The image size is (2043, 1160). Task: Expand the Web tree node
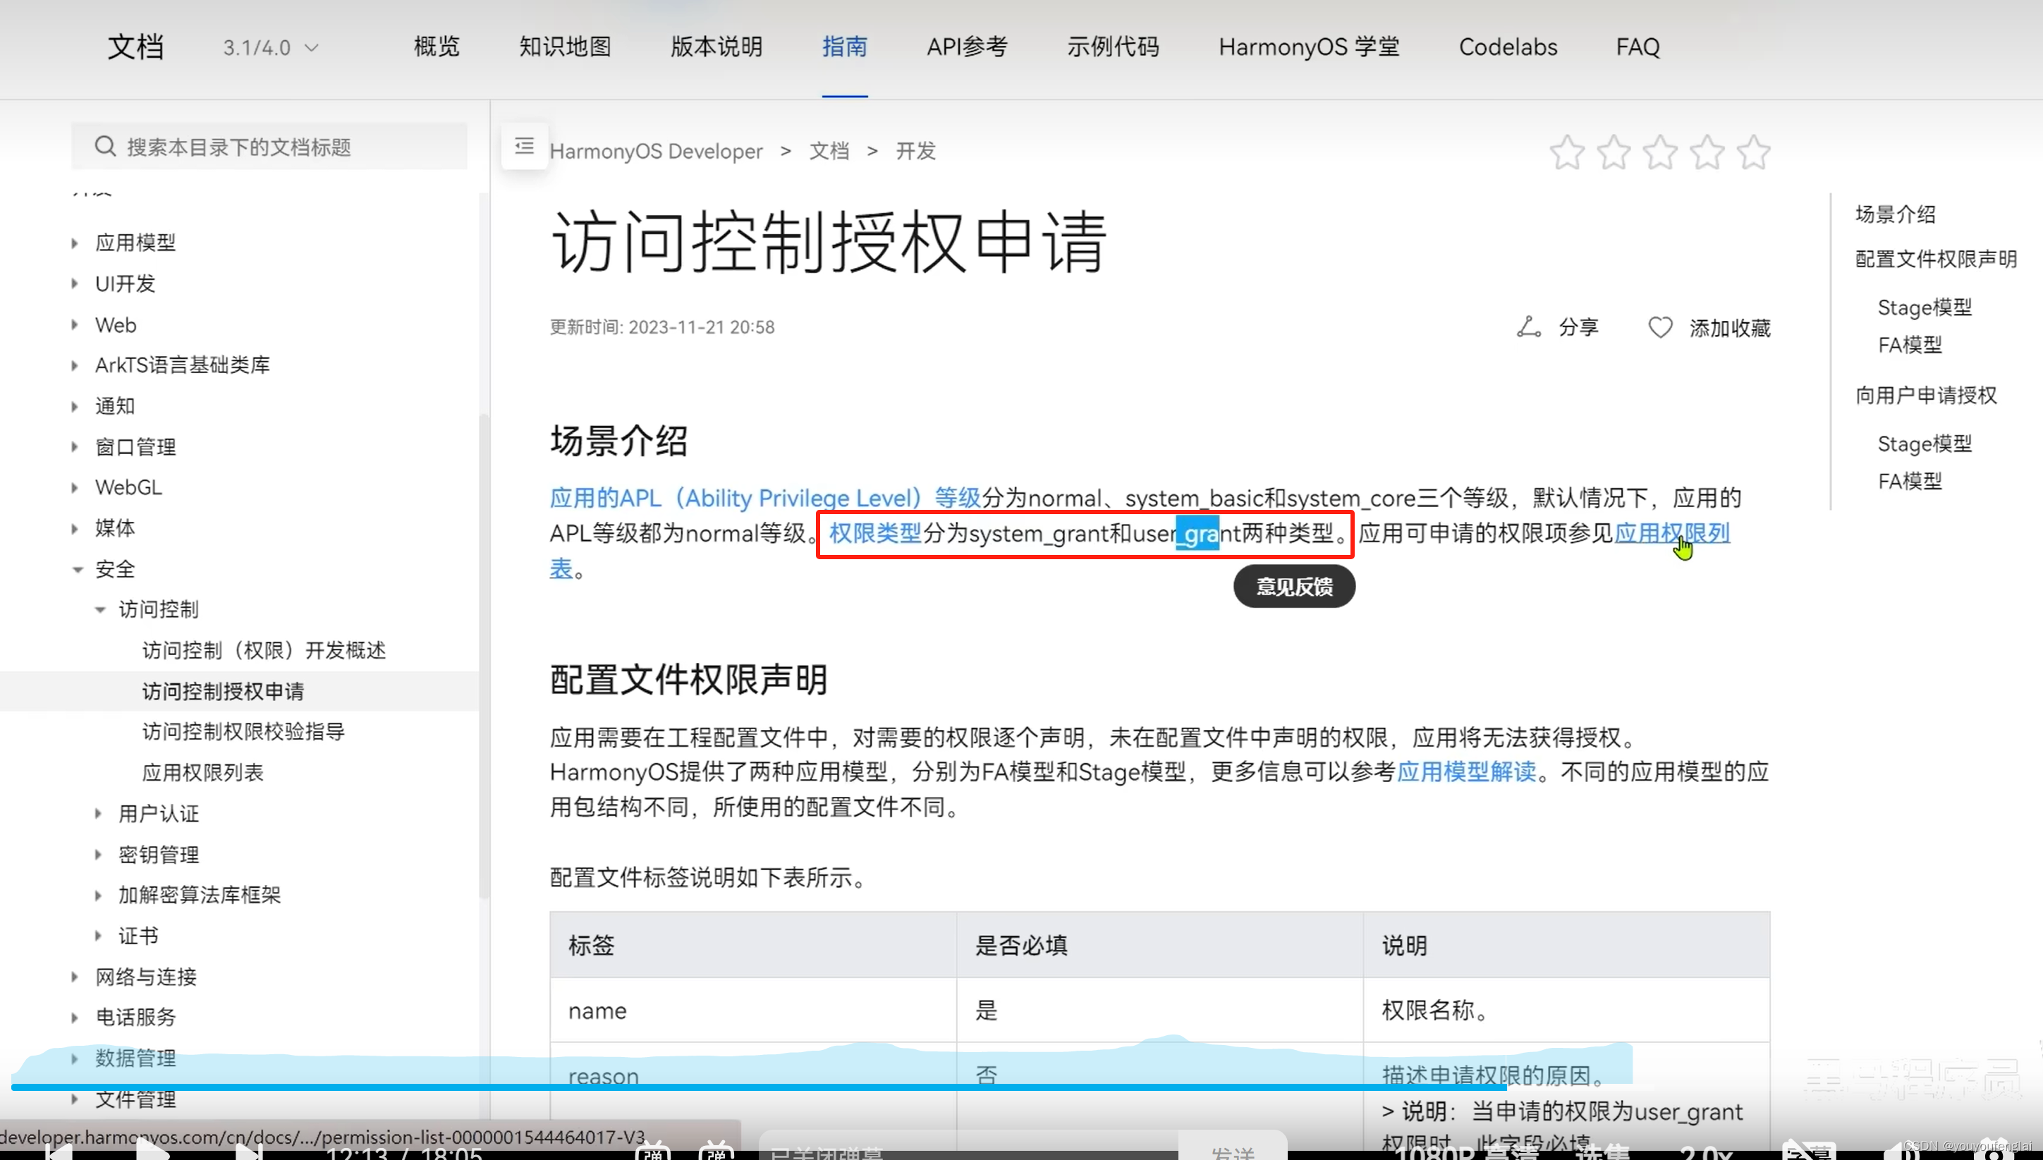(75, 324)
